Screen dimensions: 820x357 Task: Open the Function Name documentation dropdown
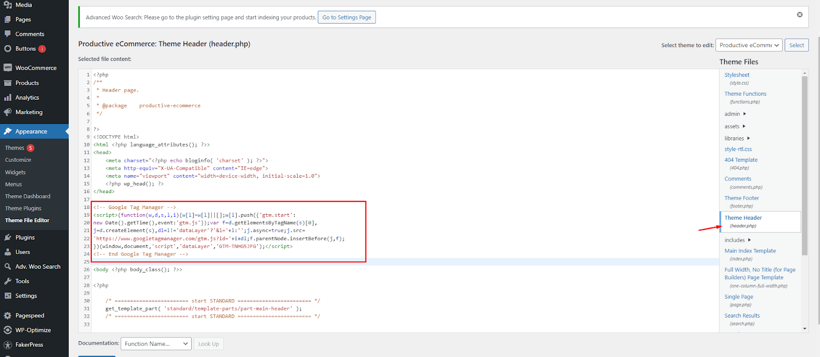pos(156,344)
